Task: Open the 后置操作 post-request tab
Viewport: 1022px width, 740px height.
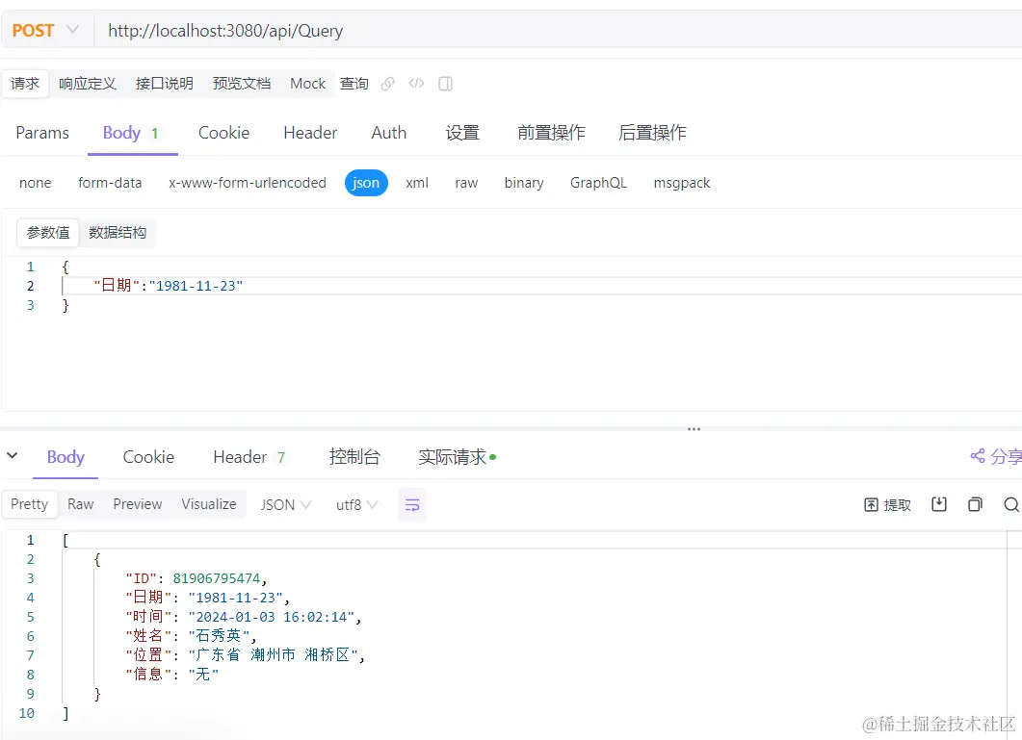Action: [x=652, y=133]
